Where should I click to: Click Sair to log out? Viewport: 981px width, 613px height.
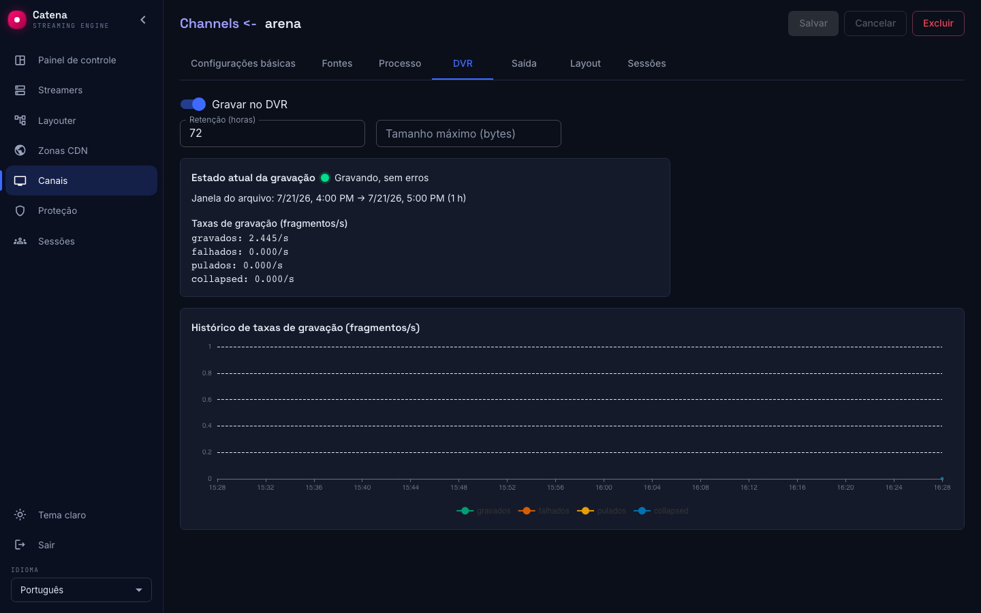coord(81,545)
